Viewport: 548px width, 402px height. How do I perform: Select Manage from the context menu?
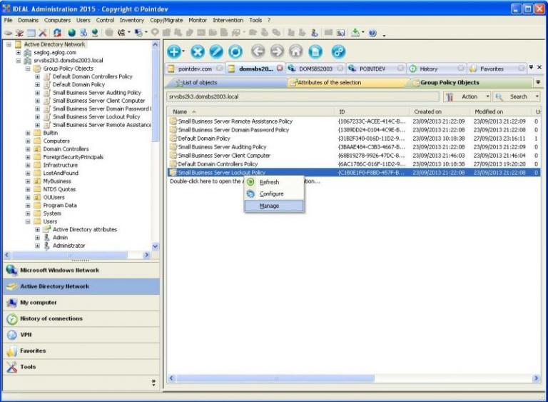(x=269, y=206)
